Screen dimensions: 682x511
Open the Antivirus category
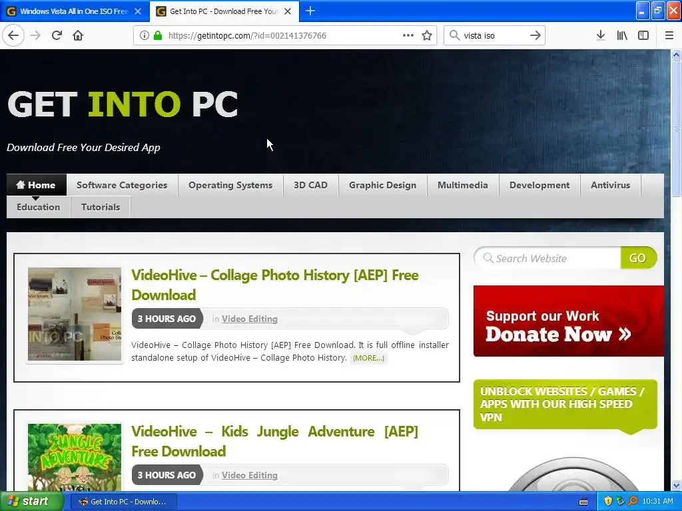pos(610,185)
